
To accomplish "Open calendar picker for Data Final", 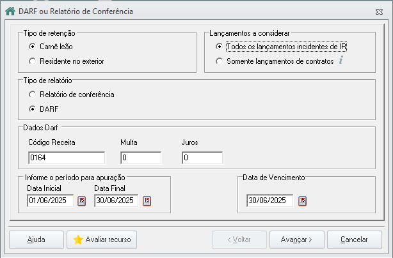I will (148, 201).
